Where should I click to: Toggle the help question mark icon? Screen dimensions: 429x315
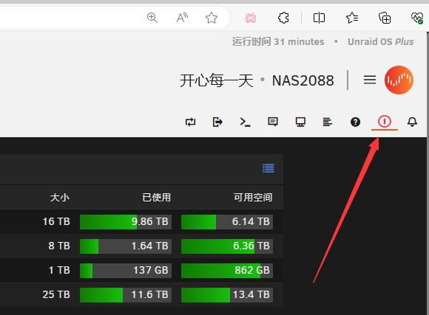[x=355, y=122]
